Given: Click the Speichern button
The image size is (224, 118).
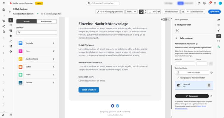Looking at the screenshot, I should pos(214,12).
